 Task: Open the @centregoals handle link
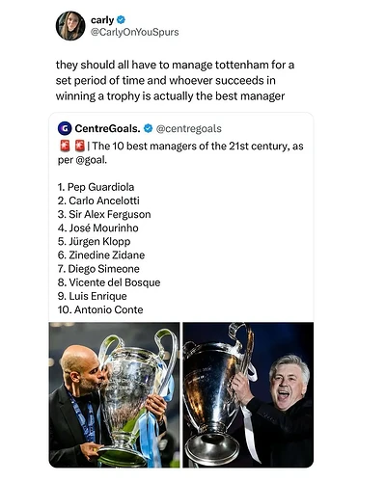pos(189,128)
